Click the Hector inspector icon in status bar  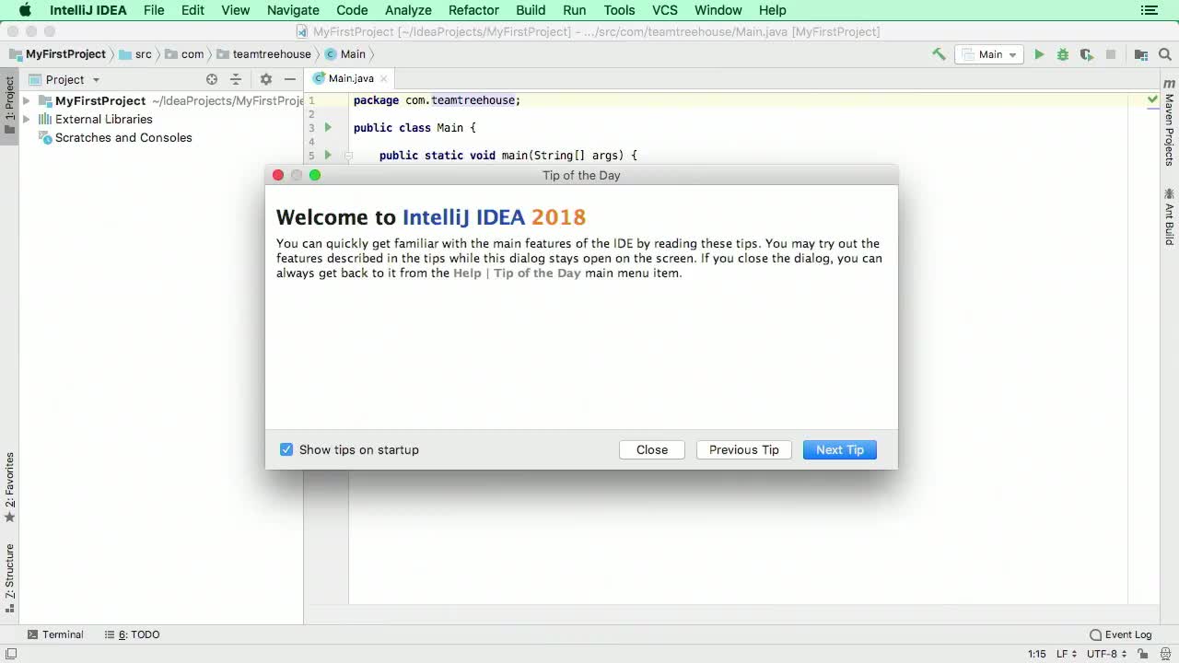(x=1166, y=654)
